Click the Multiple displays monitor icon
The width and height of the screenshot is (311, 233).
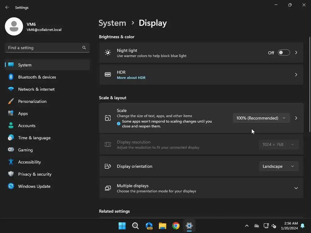point(108,188)
